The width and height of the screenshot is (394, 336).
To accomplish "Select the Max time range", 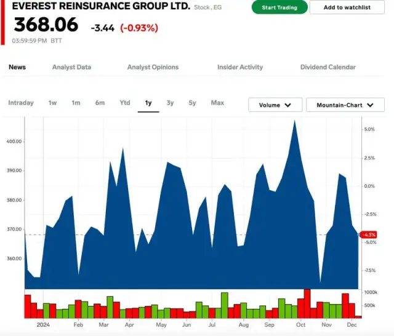I will tap(217, 103).
